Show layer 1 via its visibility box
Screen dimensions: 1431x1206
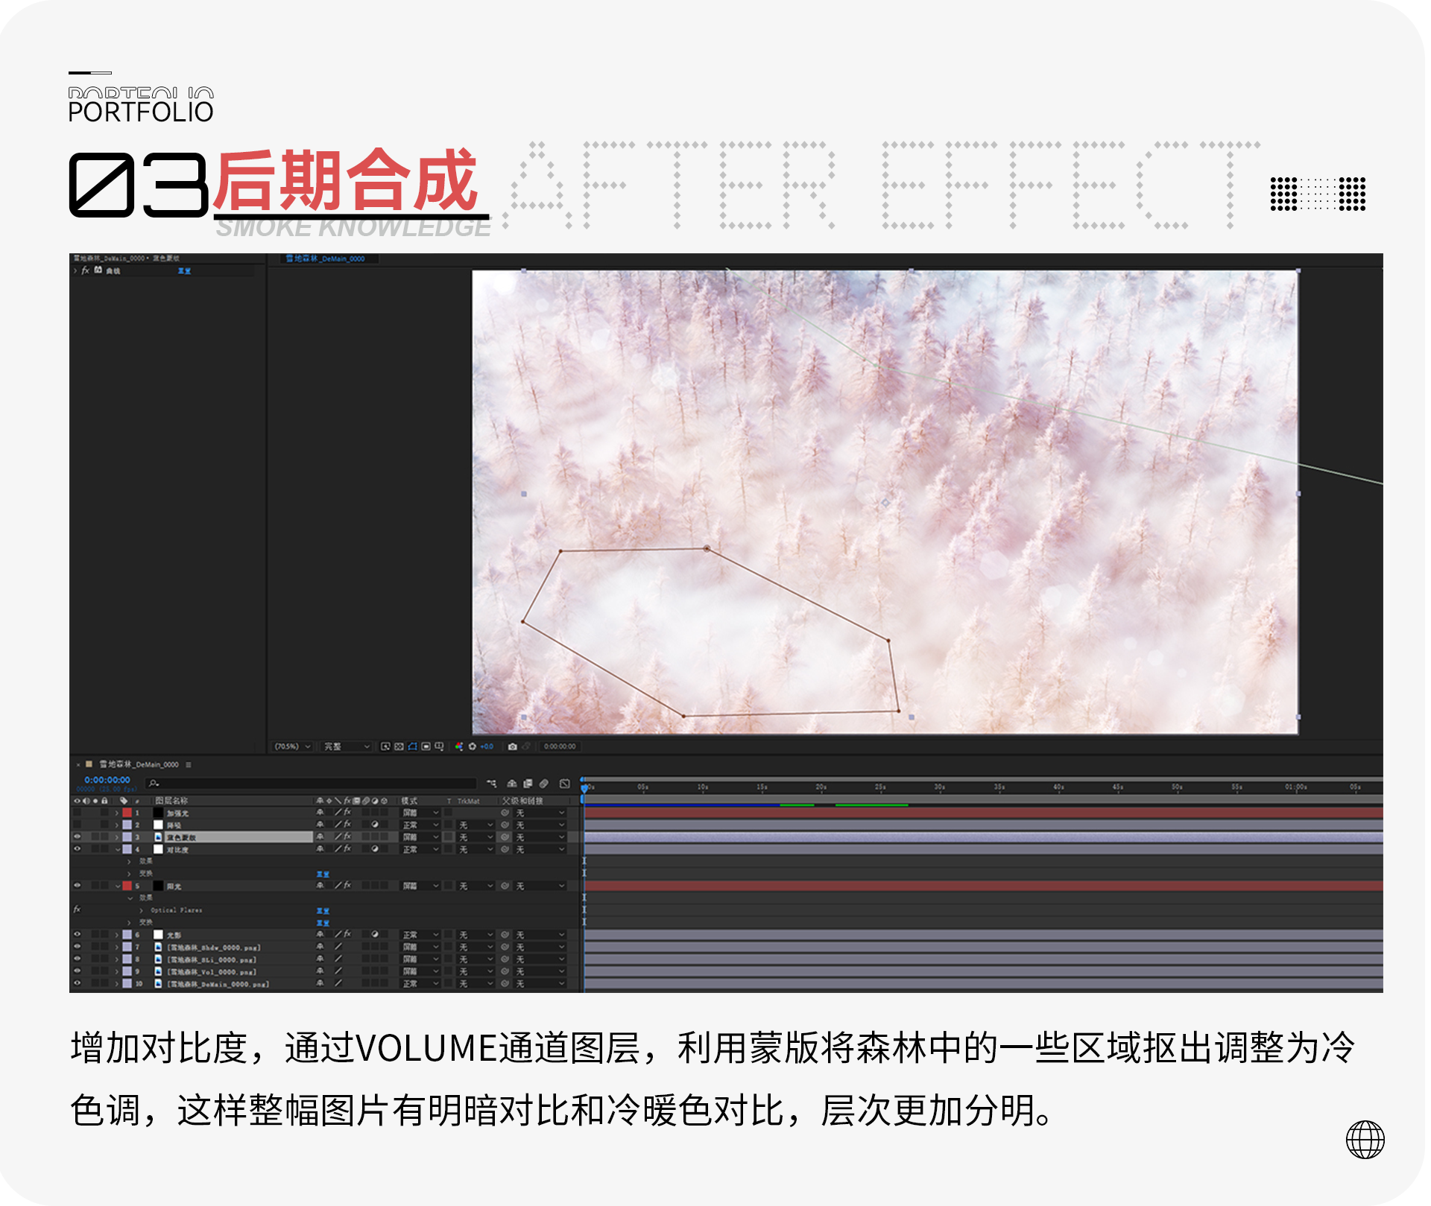click(77, 813)
